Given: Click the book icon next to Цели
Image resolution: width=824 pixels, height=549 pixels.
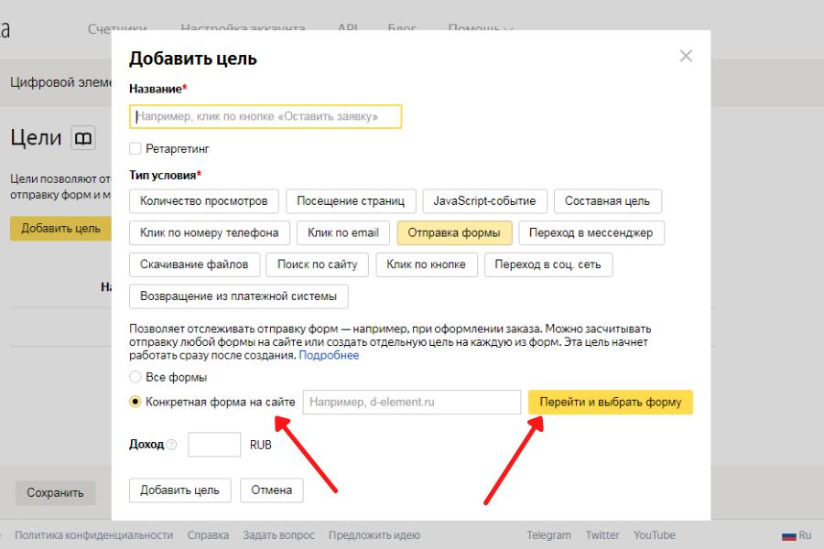Looking at the screenshot, I should click(x=83, y=138).
